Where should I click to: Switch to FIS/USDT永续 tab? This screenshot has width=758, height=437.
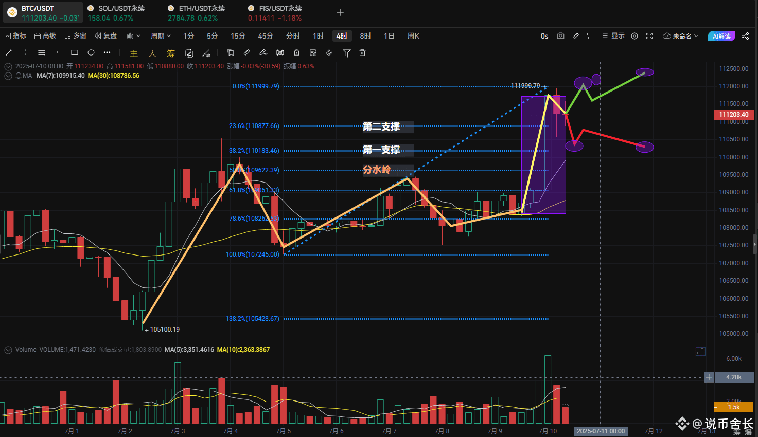pos(275,13)
